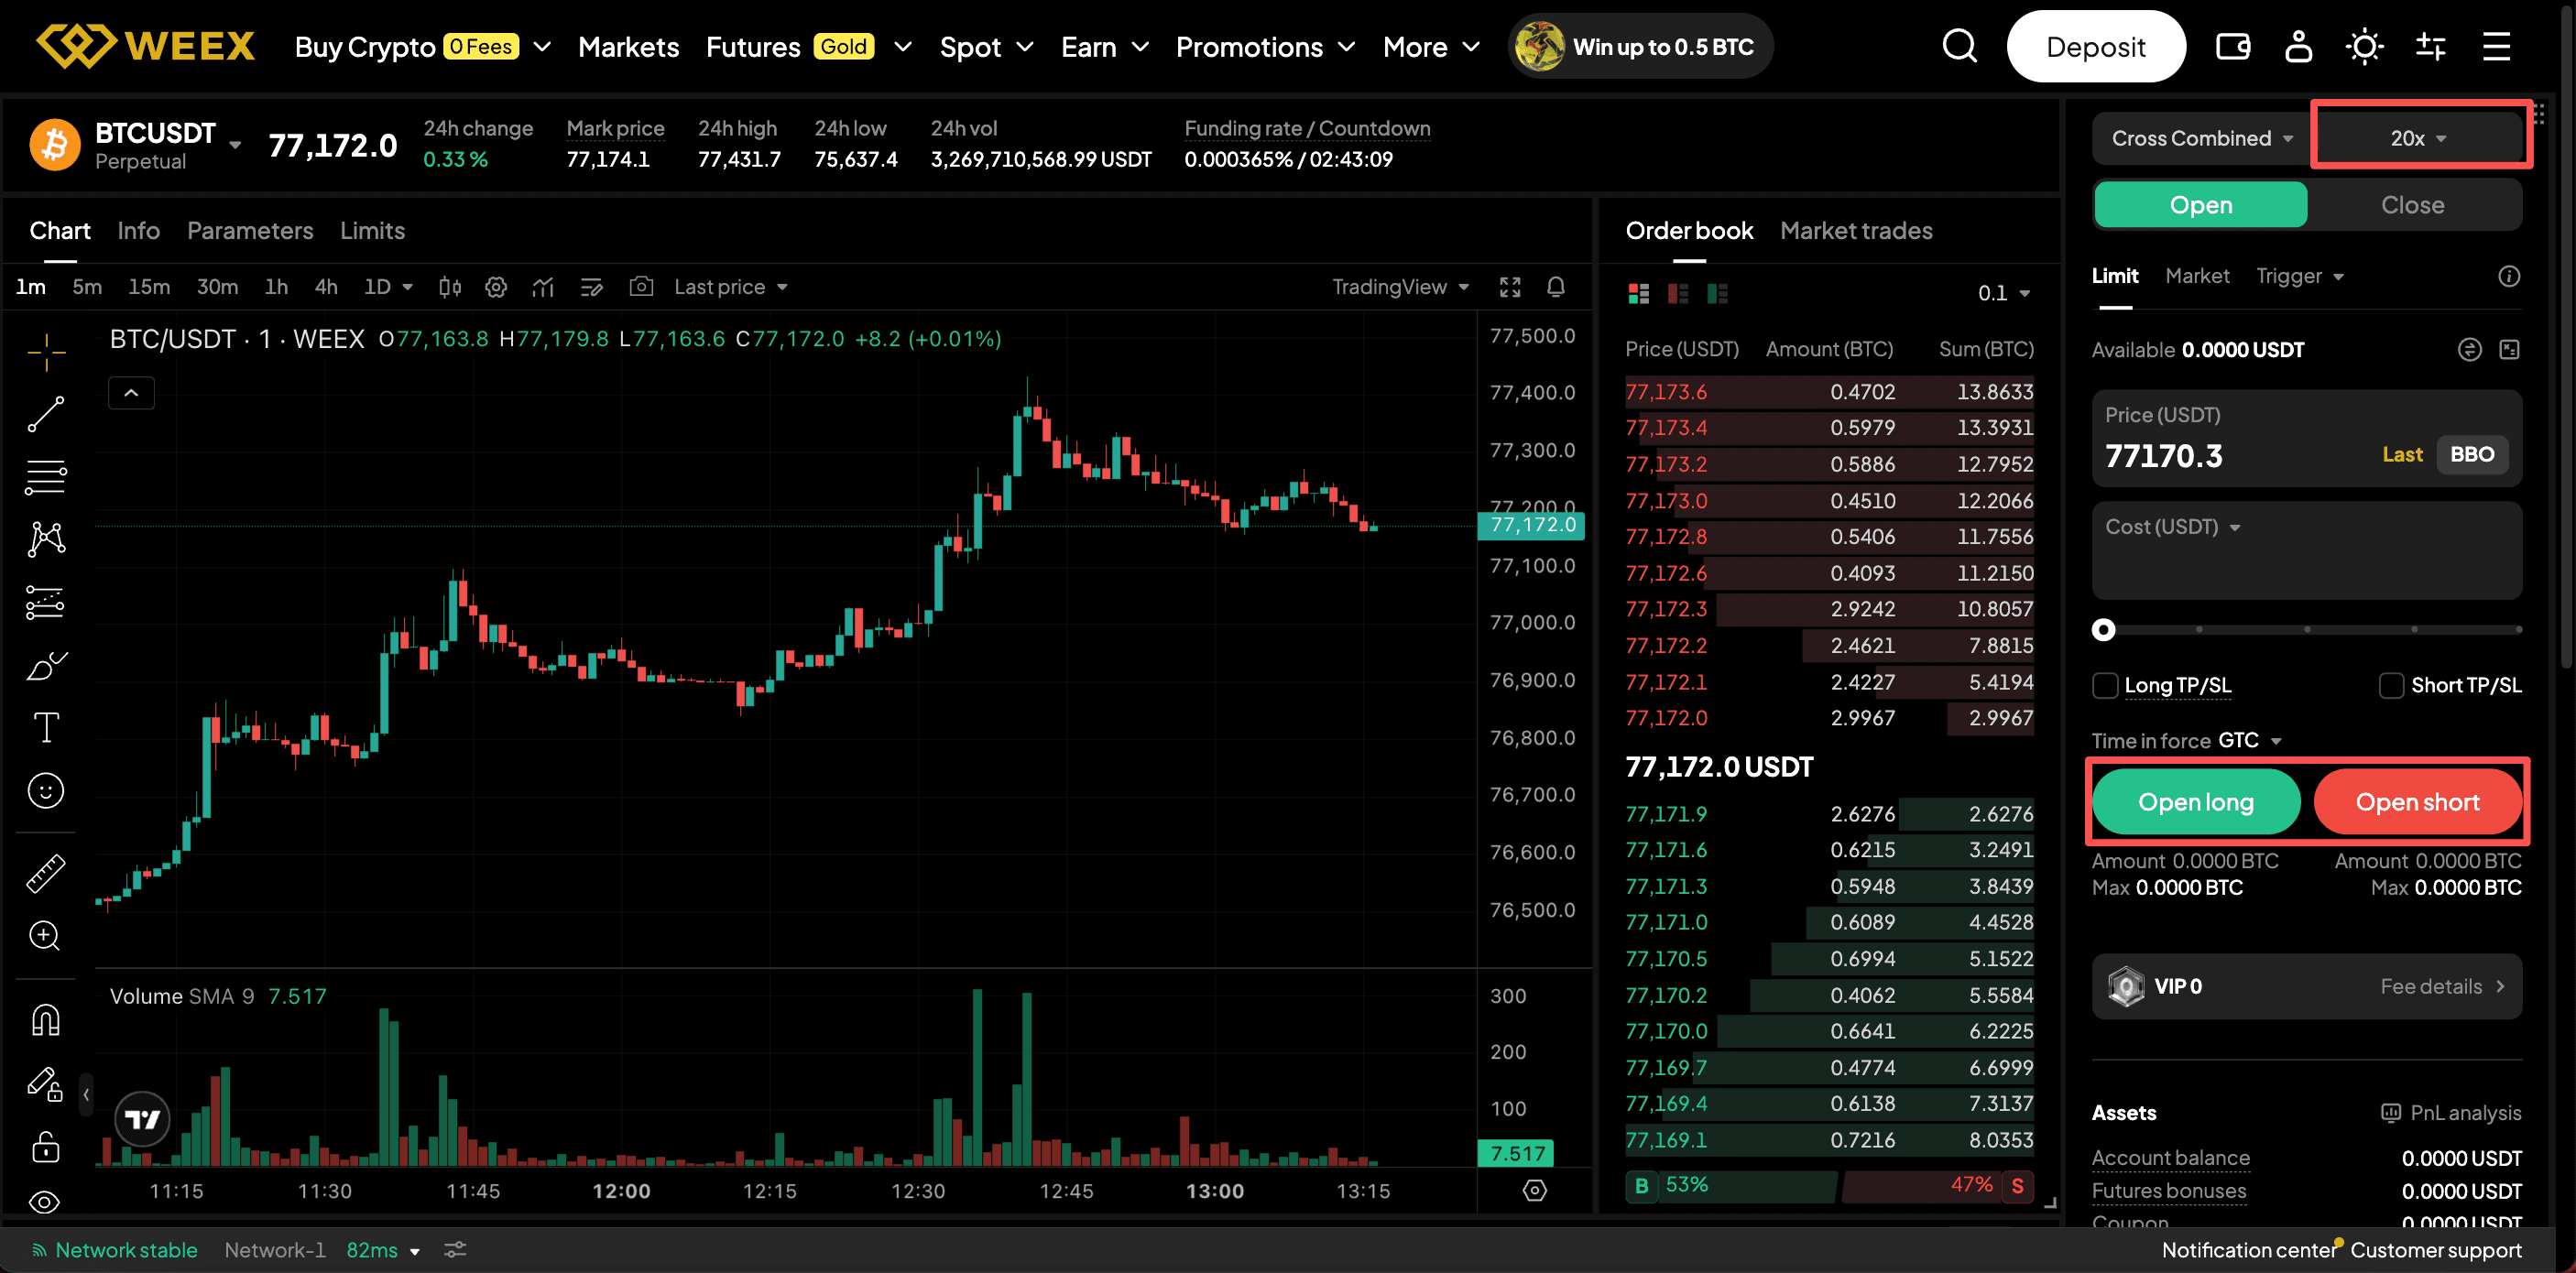
Task: Click the Open long button
Action: pos(2196,802)
